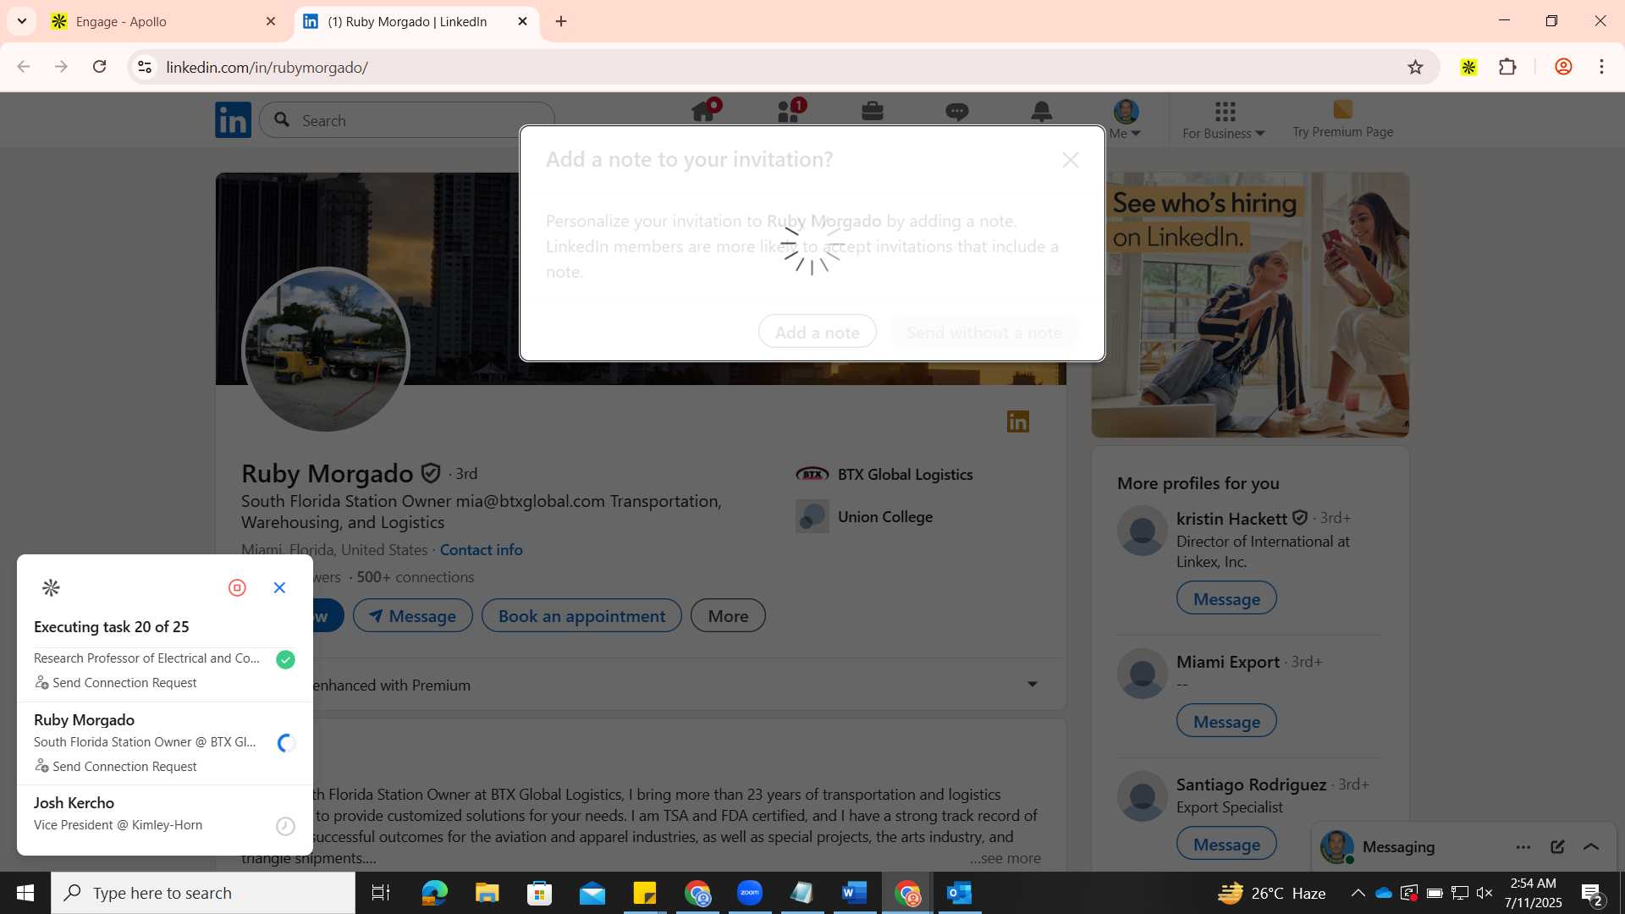Open a new browser tab
1625x914 pixels.
(561, 21)
